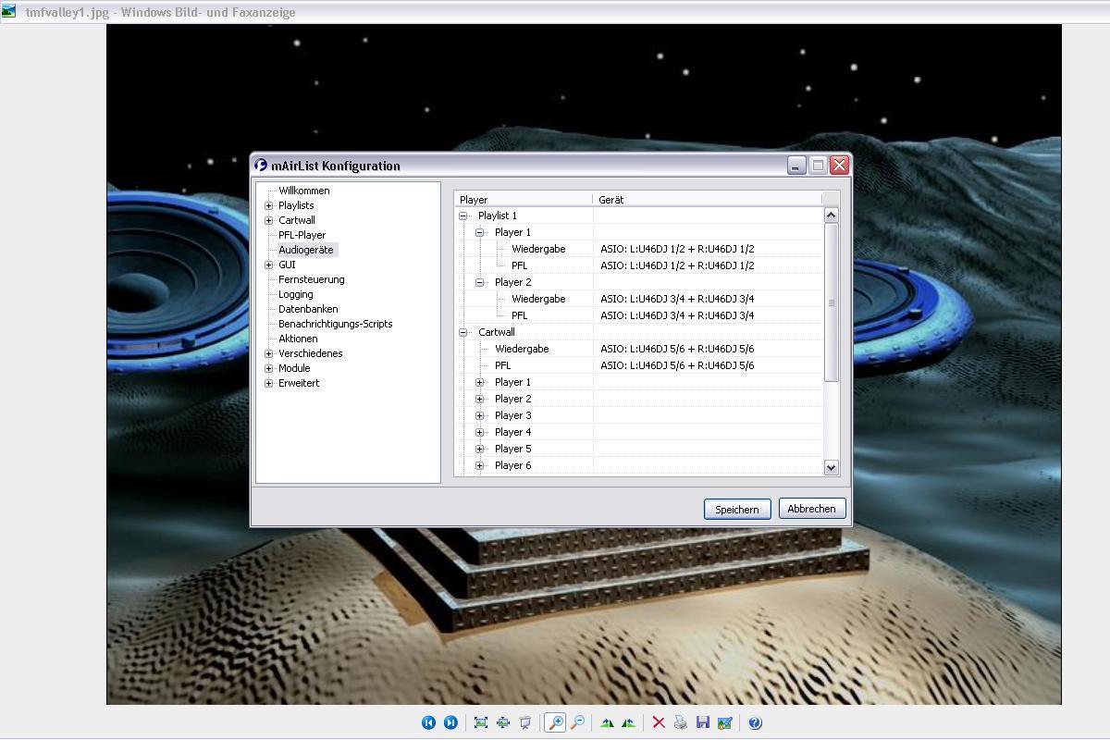
Task: Print the image
Action: [x=681, y=722]
